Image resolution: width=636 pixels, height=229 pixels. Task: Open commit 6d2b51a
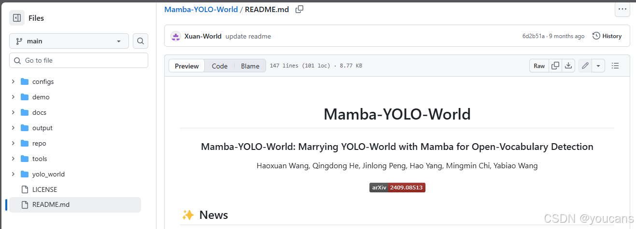[x=533, y=36]
